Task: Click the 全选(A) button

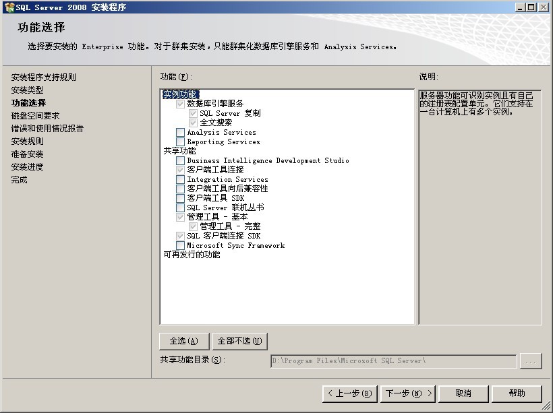Action: coord(184,341)
